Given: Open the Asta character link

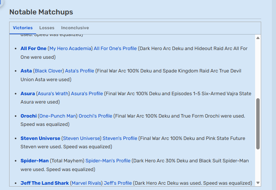Looking at the screenshot, I should 26,71.
